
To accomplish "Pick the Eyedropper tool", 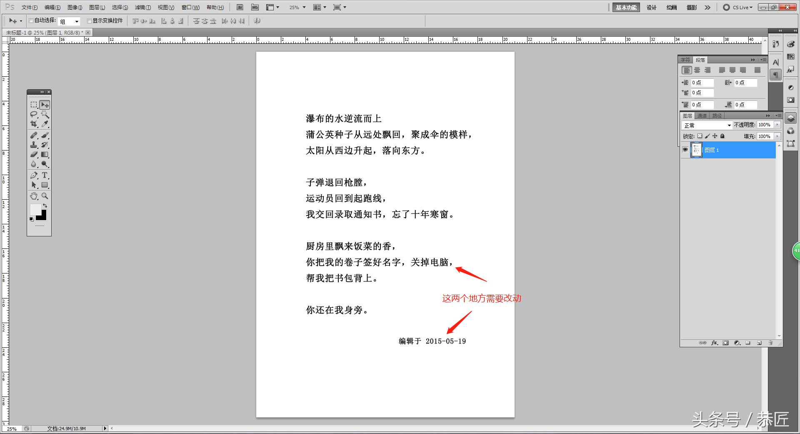I will pos(45,123).
